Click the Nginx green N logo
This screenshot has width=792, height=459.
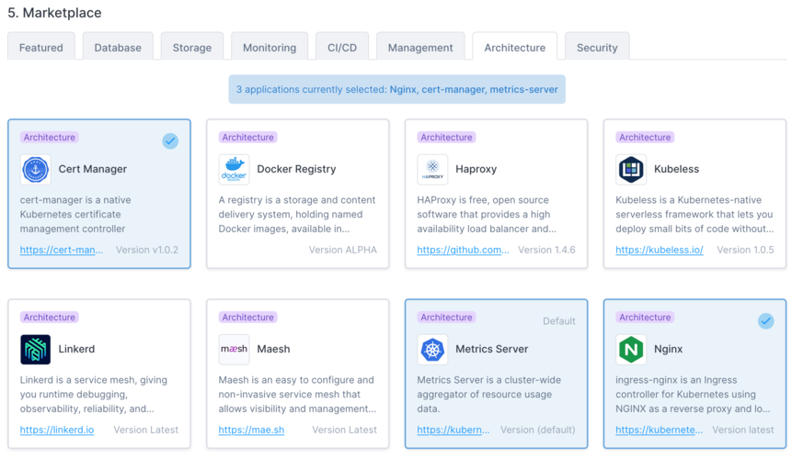[x=631, y=349]
